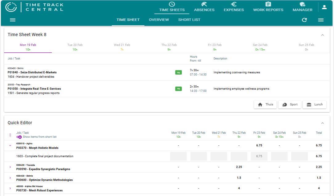Click the Lunch button
The image size is (334, 196).
[314, 104]
